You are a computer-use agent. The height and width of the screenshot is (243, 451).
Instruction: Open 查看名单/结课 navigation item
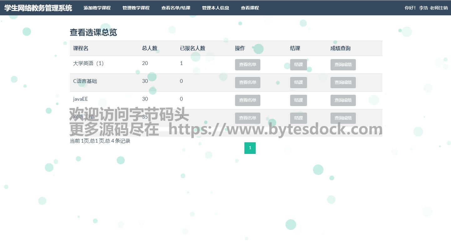(176, 8)
